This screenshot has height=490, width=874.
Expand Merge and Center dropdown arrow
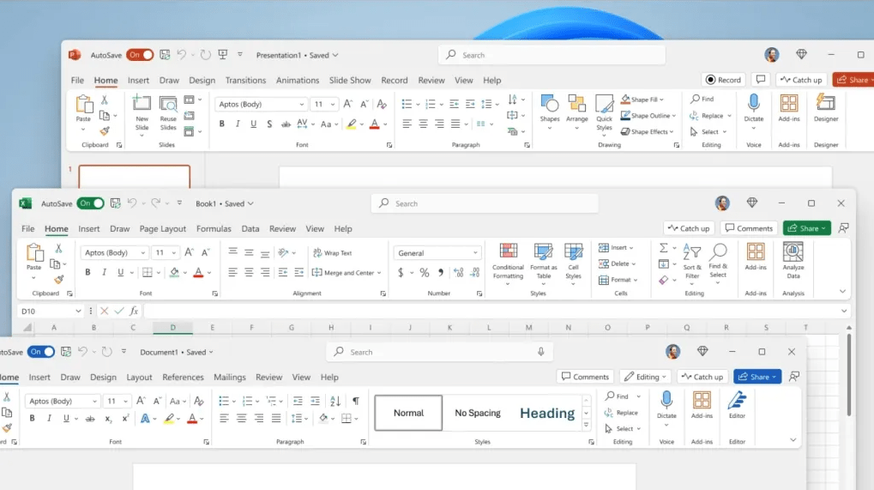379,273
